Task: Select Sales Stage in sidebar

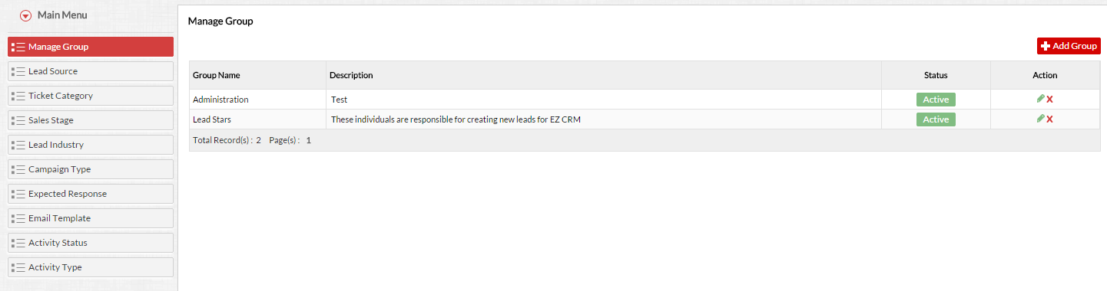Action: pyautogui.click(x=91, y=120)
